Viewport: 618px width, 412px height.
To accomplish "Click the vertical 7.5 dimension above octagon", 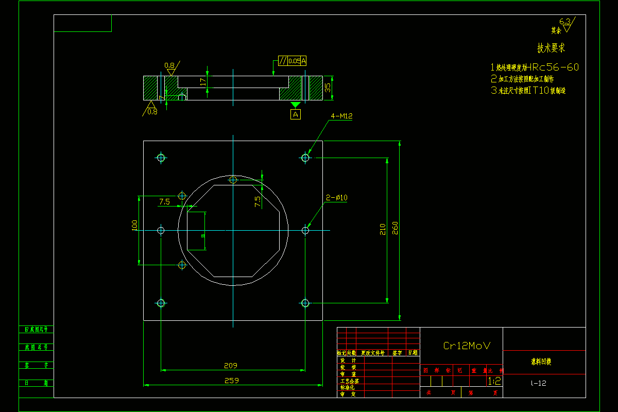I will 257,201.
